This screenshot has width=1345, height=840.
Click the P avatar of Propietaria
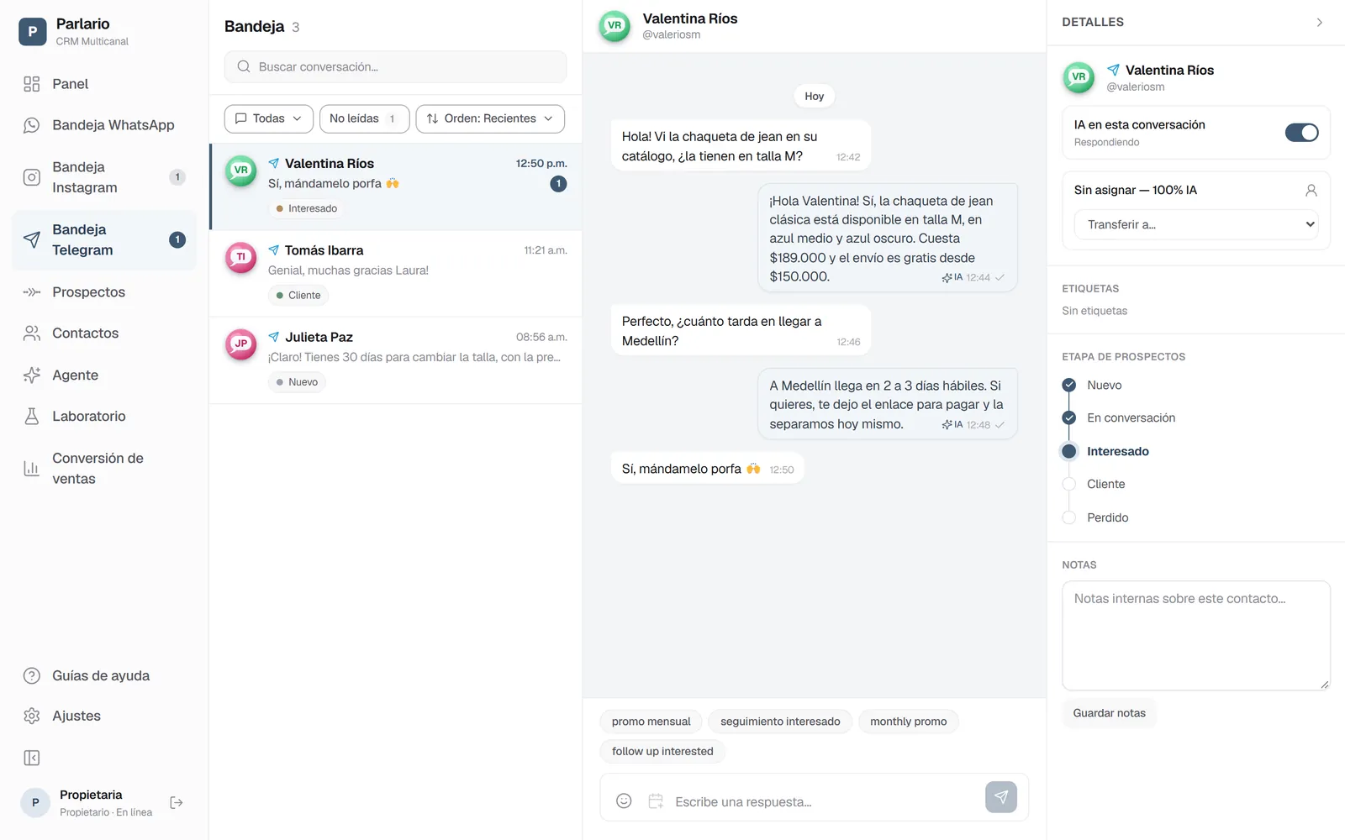pyautogui.click(x=35, y=803)
